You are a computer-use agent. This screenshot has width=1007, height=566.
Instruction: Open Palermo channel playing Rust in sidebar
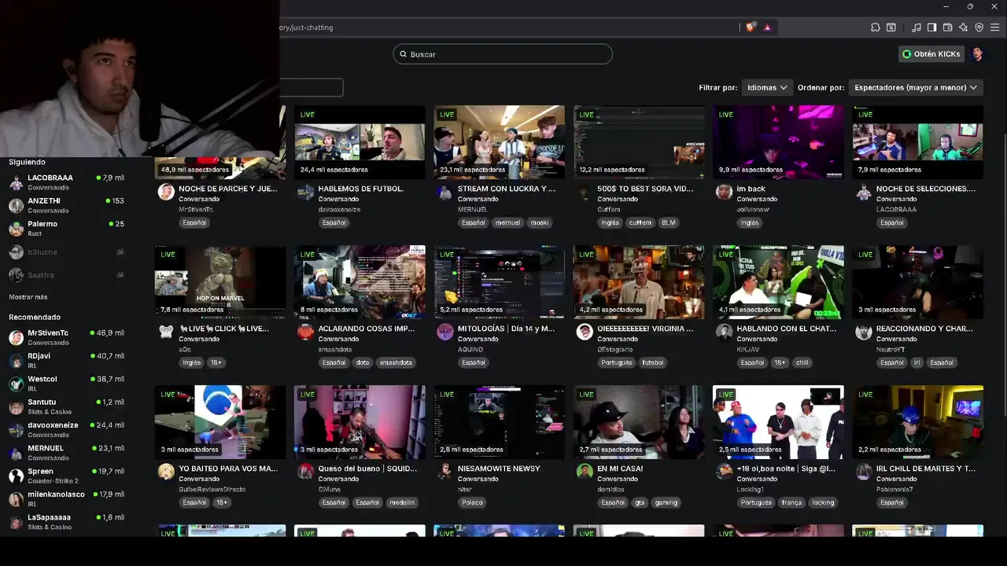pyautogui.click(x=67, y=229)
